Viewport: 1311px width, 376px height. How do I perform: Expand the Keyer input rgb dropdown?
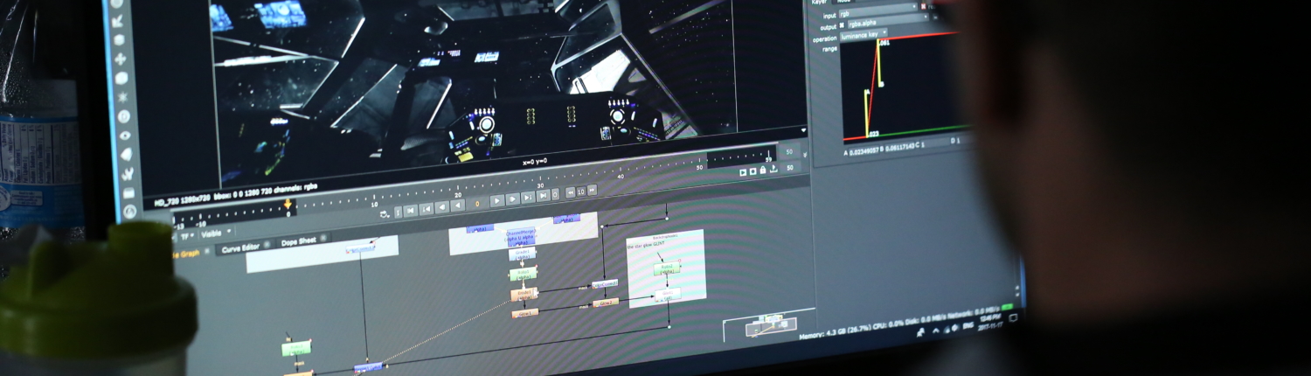[x=878, y=15]
